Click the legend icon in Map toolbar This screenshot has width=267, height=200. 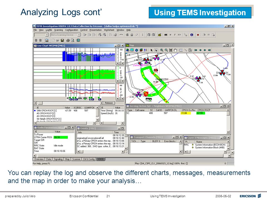click(x=145, y=50)
